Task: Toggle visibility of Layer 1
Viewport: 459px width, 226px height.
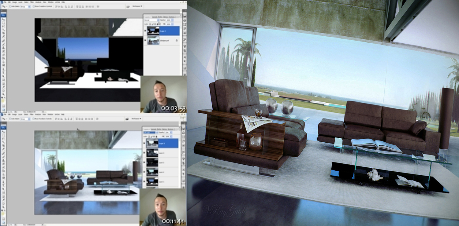Action: click(x=145, y=31)
